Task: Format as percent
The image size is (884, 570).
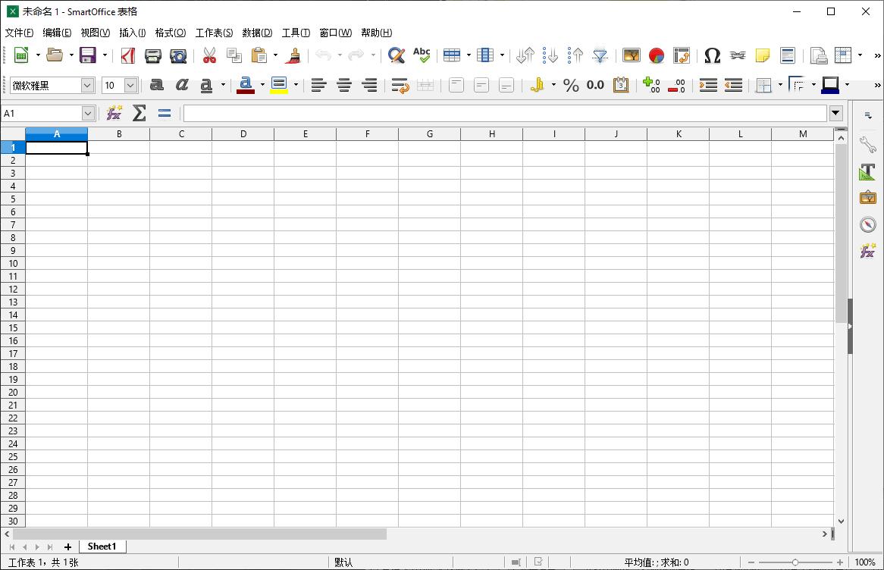Action: coord(571,85)
